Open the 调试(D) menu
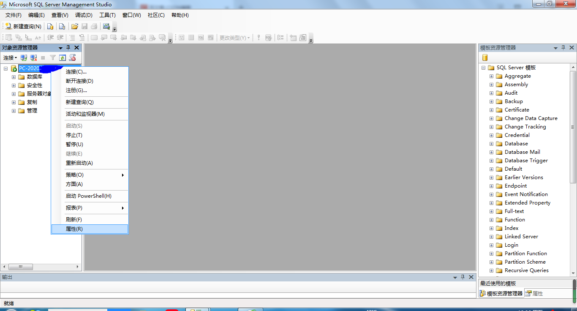Image resolution: width=577 pixels, height=311 pixels. (84, 15)
